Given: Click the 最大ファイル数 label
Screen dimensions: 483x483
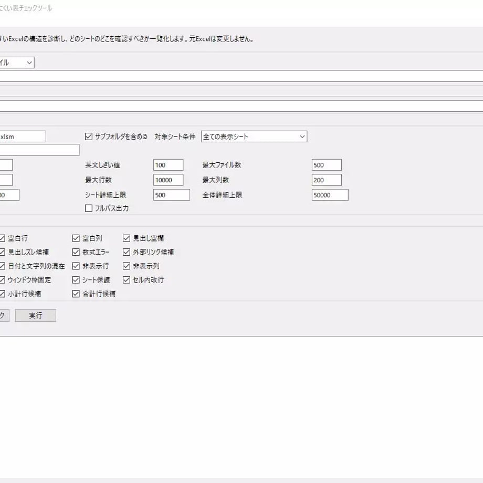Looking at the screenshot, I should tap(222, 165).
